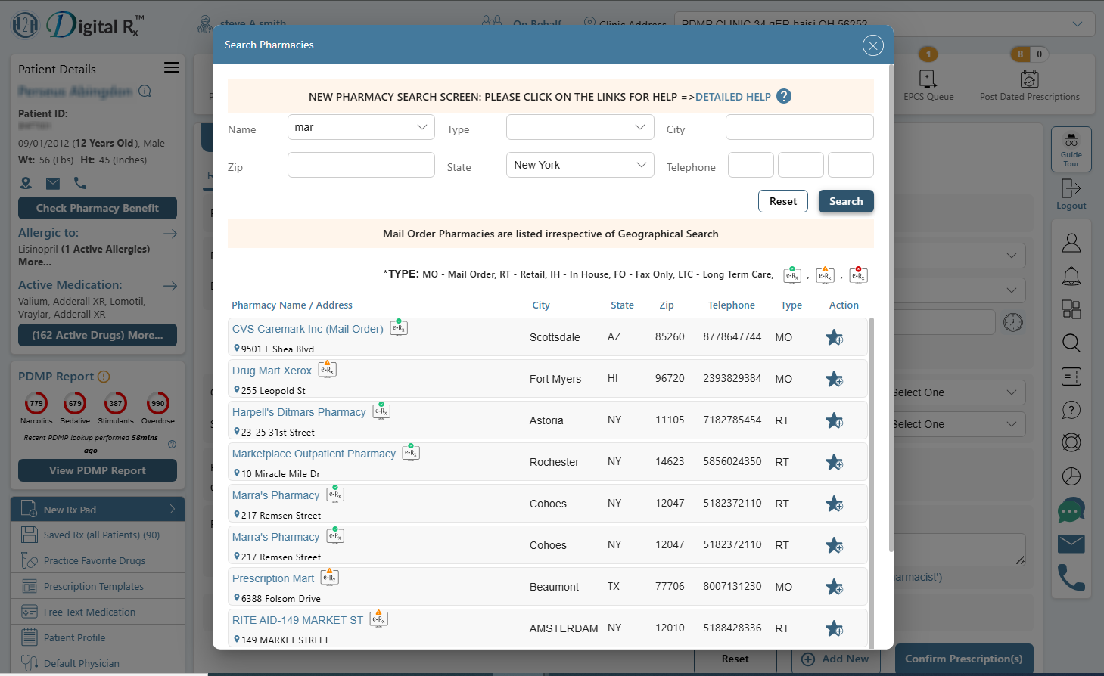
Task: Open the EPCS Queue
Action: coord(928,85)
